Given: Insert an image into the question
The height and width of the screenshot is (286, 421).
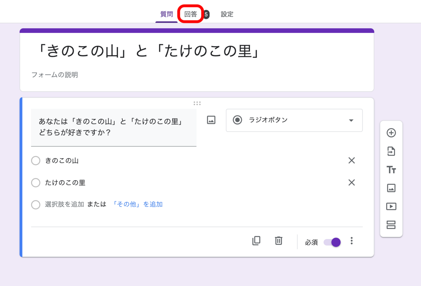Looking at the screenshot, I should [211, 120].
